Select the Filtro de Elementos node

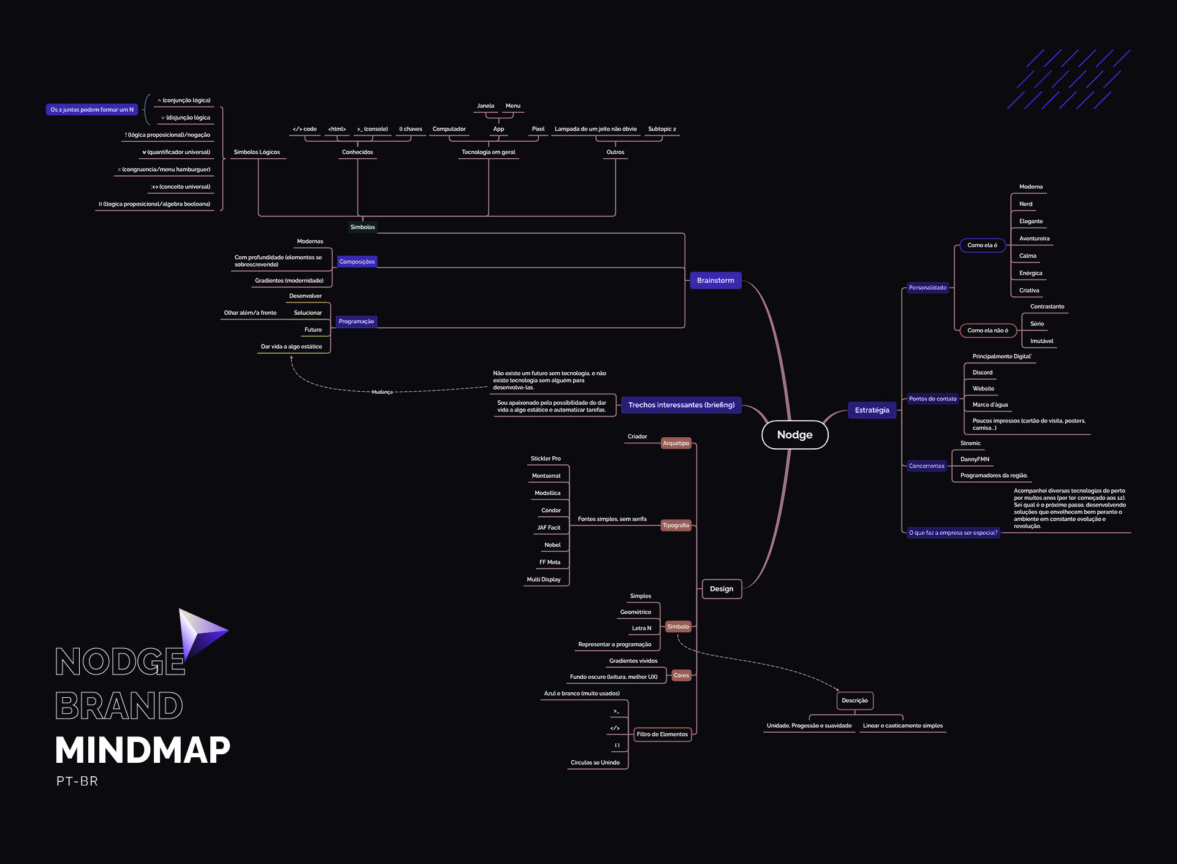(662, 734)
